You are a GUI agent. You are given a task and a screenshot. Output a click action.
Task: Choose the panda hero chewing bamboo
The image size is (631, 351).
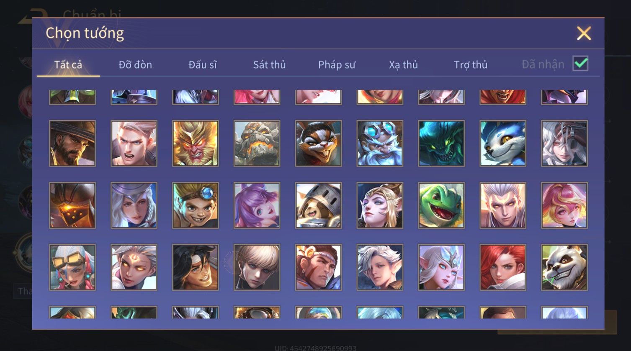pyautogui.click(x=564, y=267)
